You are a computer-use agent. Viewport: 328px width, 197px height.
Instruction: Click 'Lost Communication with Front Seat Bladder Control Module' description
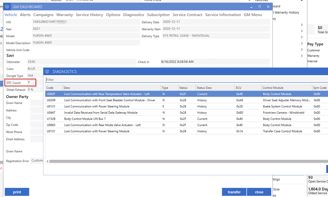click(110, 100)
